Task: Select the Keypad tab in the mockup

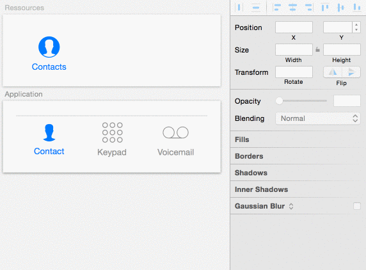Action: pyautogui.click(x=112, y=139)
